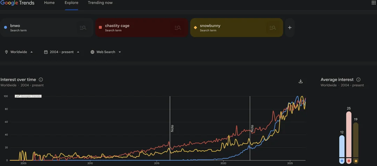Click the search icon on the yellow term card
This screenshot has height=166, width=377.
[273, 28]
